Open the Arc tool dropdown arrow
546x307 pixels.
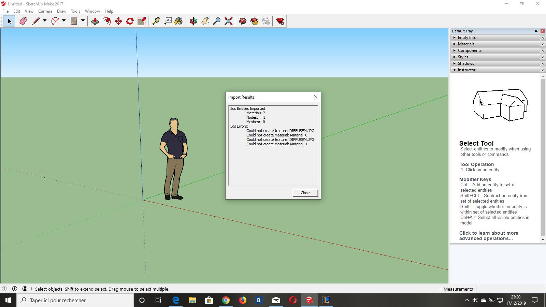pos(64,21)
